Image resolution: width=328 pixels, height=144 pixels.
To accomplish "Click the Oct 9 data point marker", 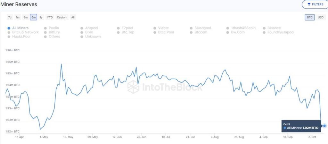I will point(324,126).
